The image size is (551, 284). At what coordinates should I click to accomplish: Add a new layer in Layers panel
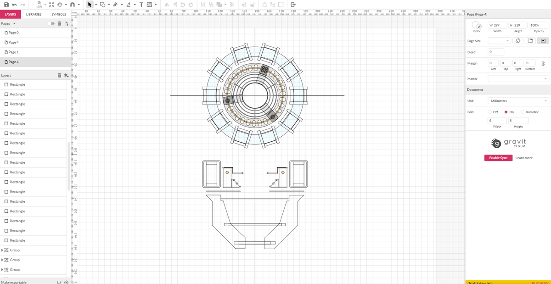coord(66,75)
